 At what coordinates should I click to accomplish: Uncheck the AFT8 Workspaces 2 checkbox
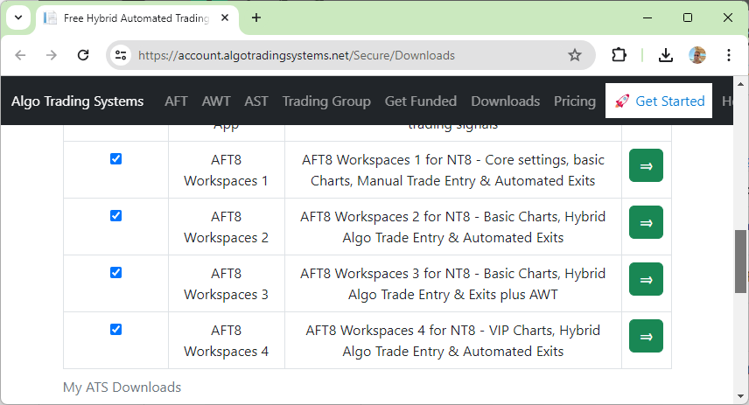115,215
